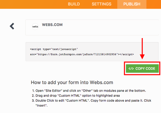Image resolution: width=161 pixels, height=113 pixels.
Task: Click the script type="text/javascript" line
Action: tap(54, 49)
